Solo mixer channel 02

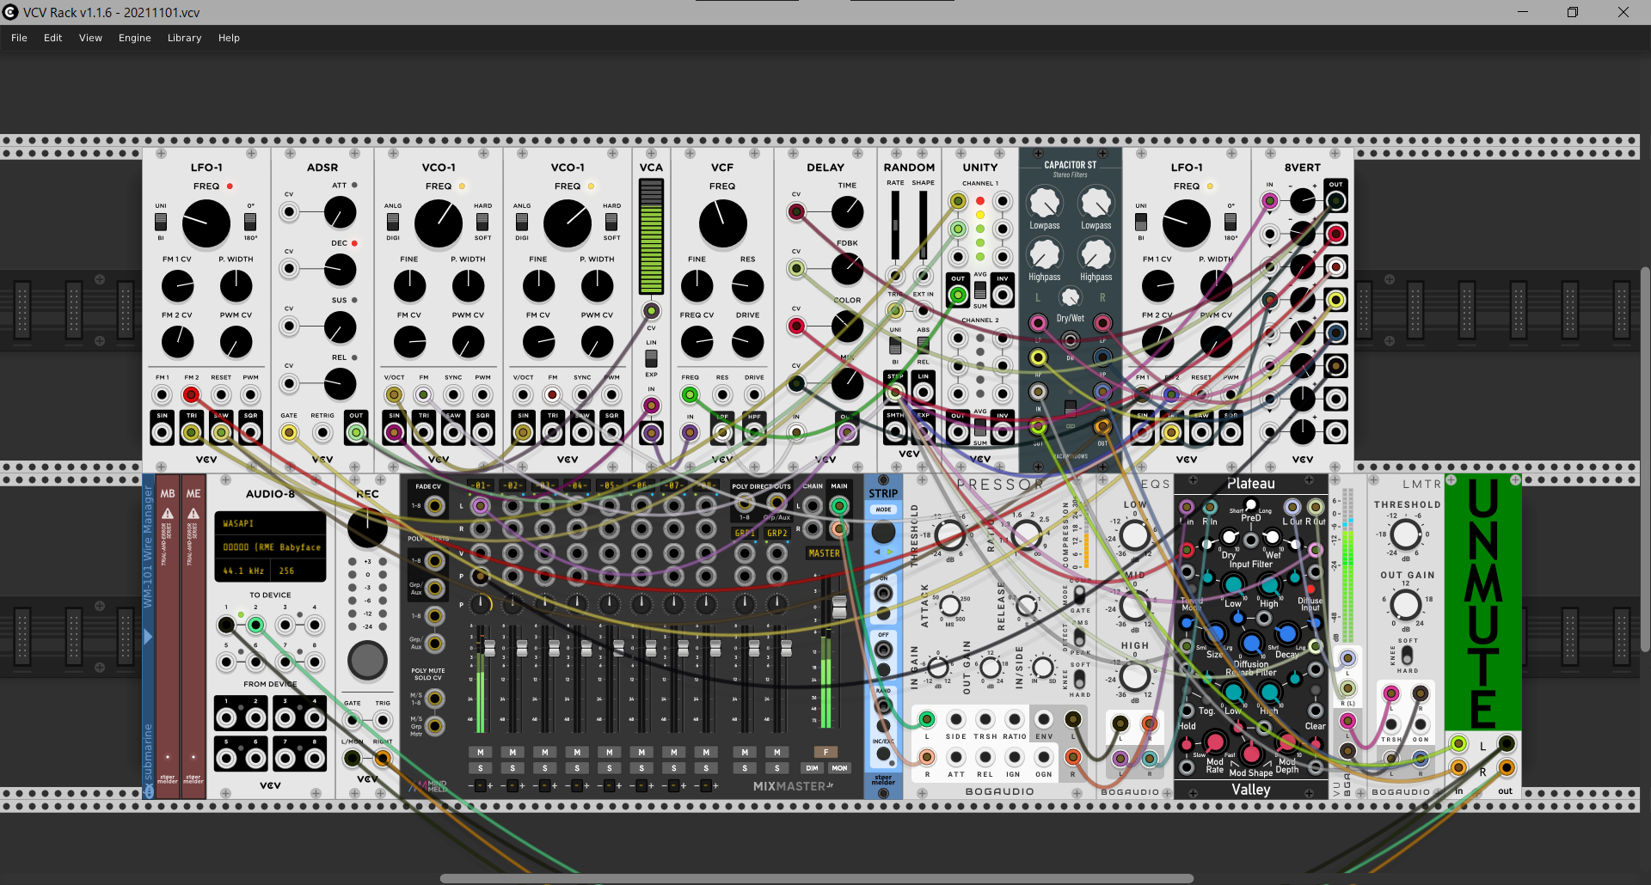coord(512,768)
